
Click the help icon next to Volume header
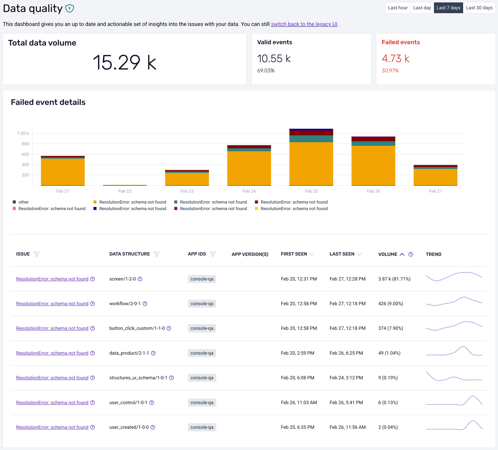(x=411, y=254)
